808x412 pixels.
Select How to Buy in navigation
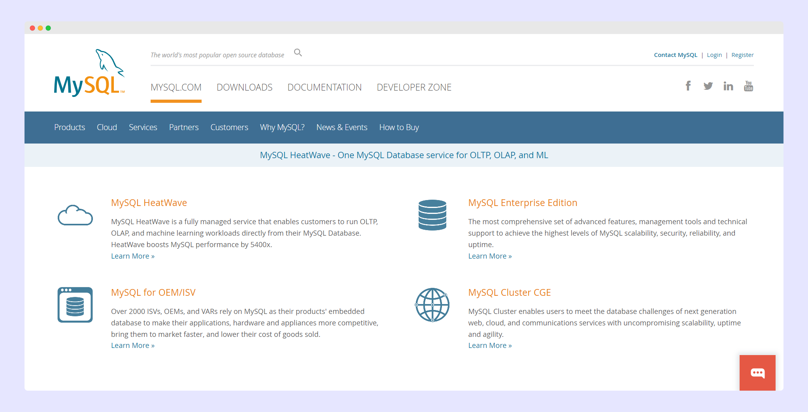[399, 127]
